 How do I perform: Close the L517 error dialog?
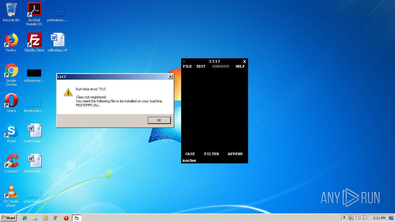click(x=170, y=77)
